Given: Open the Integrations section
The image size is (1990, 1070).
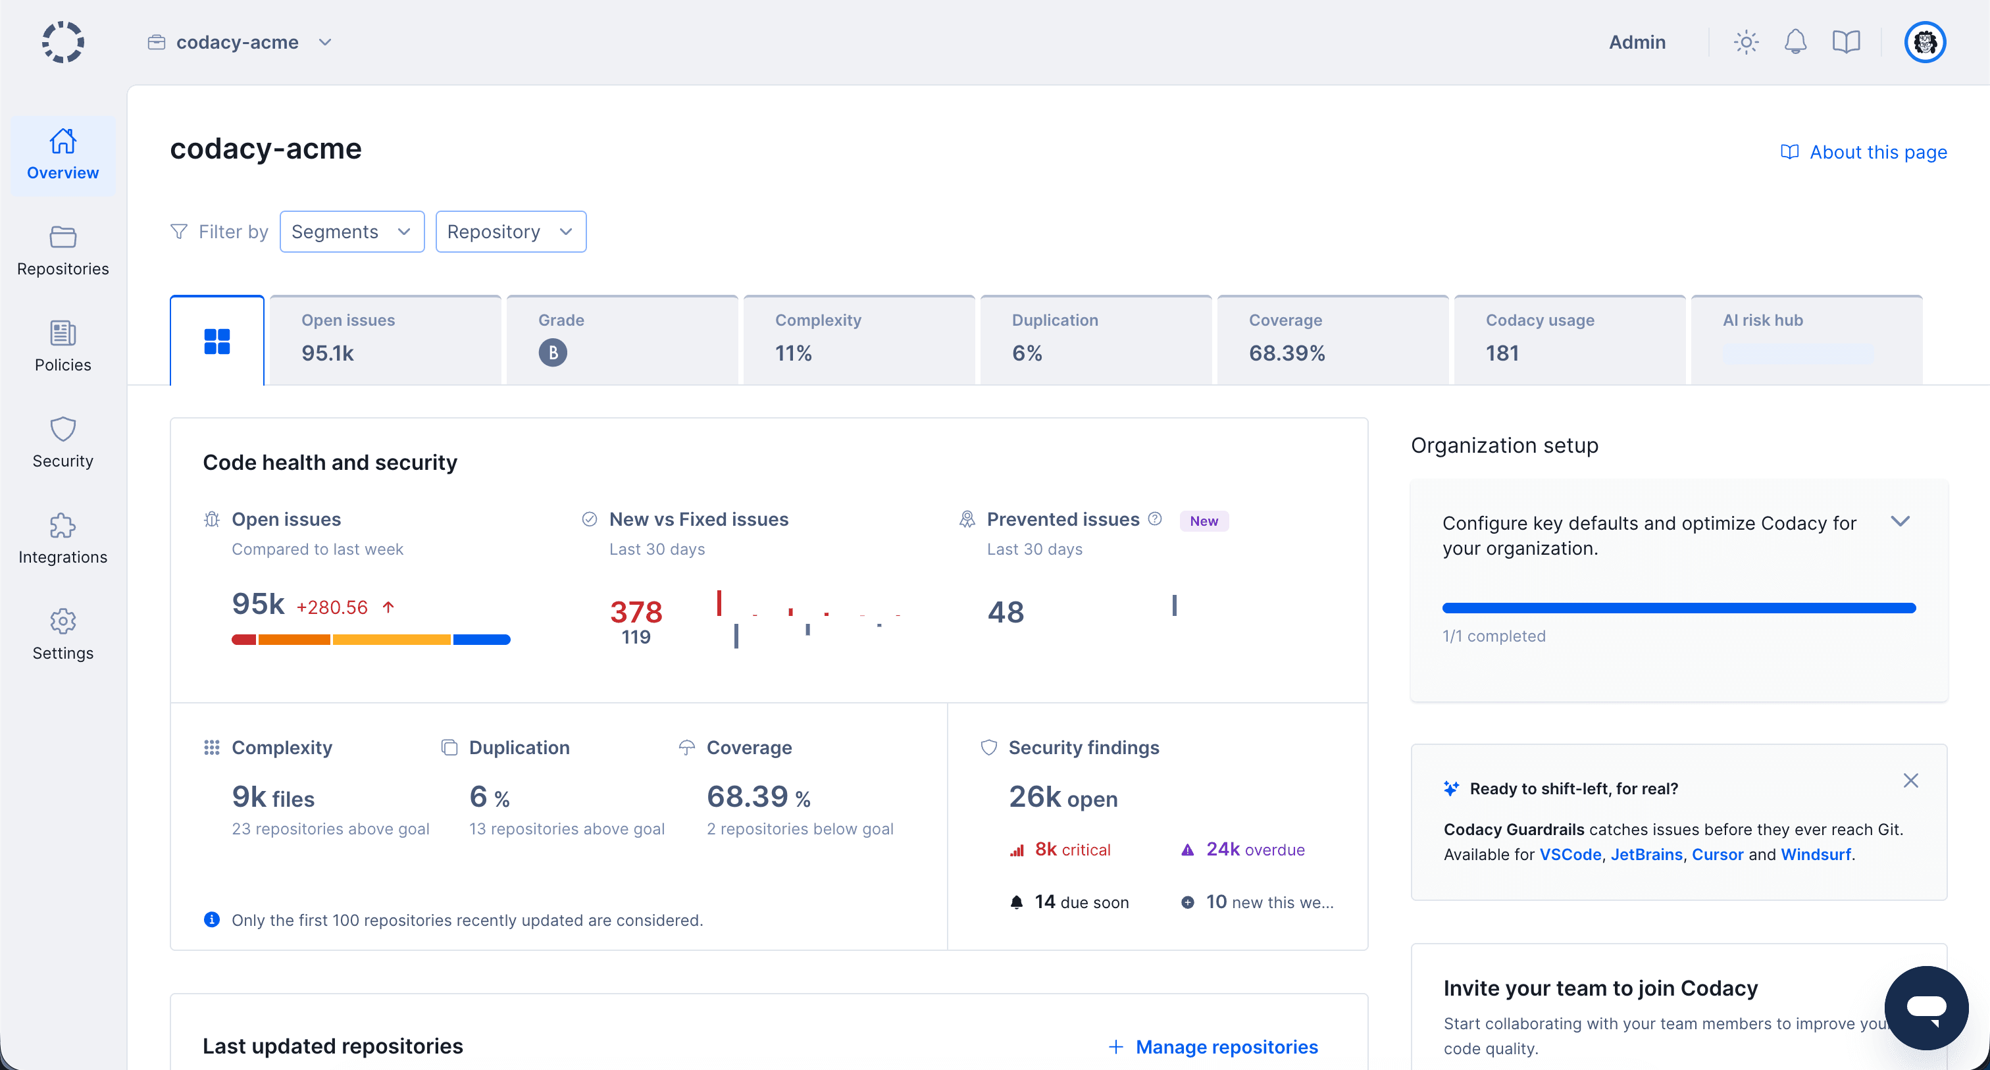Looking at the screenshot, I should [62, 538].
